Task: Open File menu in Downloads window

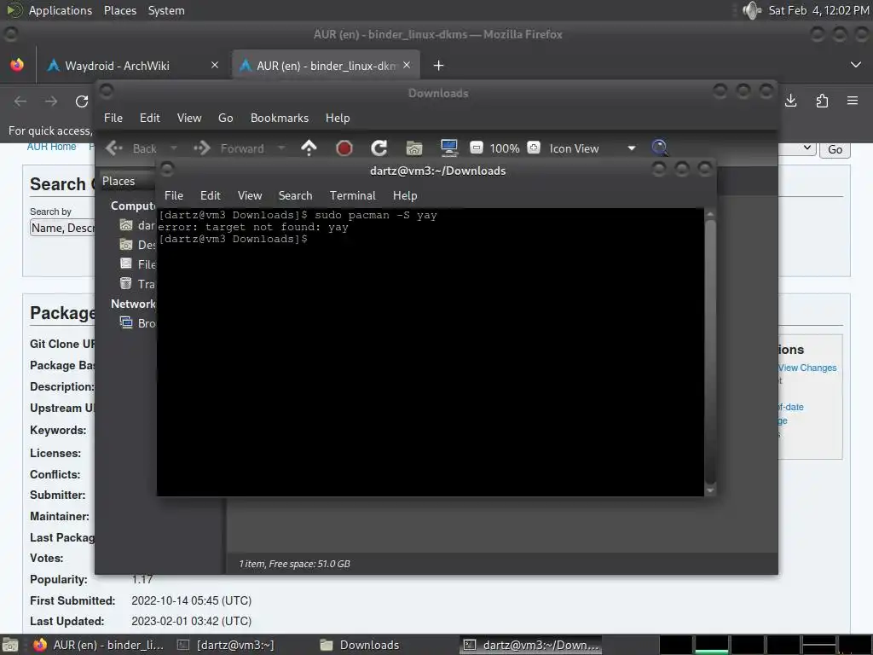Action: 113,118
